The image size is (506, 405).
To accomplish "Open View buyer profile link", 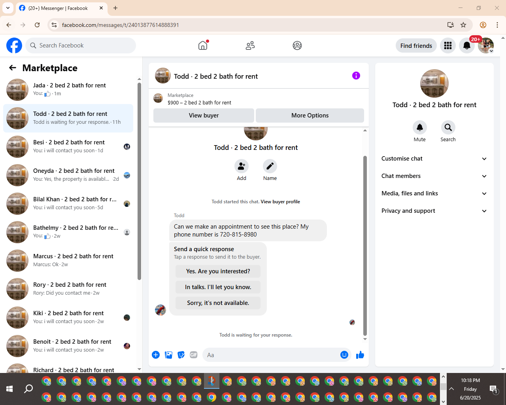I will coord(280,202).
